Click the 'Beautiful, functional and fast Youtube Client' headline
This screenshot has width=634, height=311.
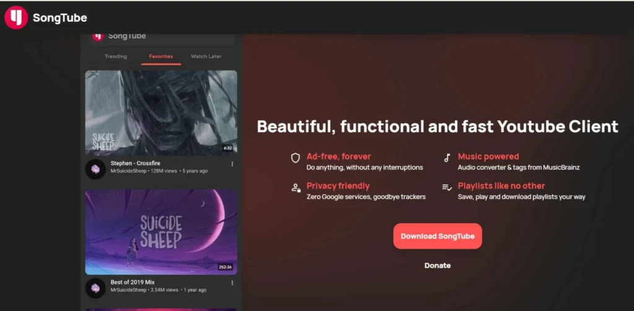pos(438,126)
